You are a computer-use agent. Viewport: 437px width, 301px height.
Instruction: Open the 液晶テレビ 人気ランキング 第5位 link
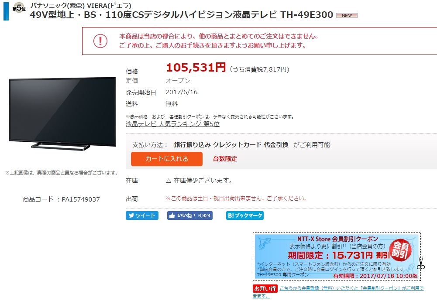point(172,124)
